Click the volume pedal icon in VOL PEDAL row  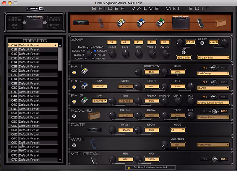94,160
